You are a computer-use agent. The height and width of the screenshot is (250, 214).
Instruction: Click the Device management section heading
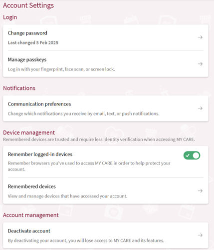coord(29,132)
